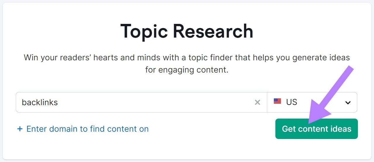Expand the country list via chevron arrow
The width and height of the screenshot is (374, 162).
tap(348, 103)
